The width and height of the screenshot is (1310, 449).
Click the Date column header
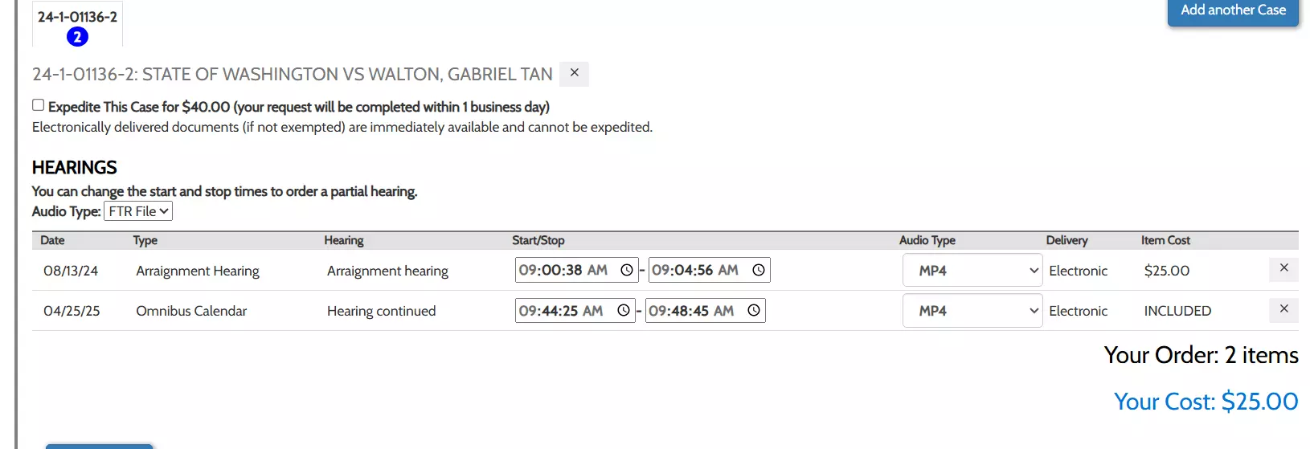(52, 240)
